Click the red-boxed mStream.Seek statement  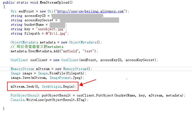click(x=43, y=87)
